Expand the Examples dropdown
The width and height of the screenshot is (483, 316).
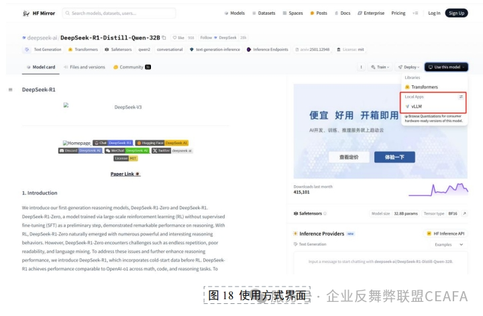pos(449,244)
